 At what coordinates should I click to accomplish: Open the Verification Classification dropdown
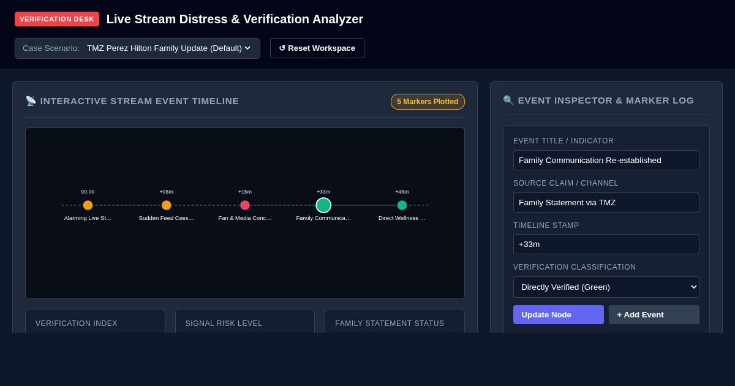pyautogui.click(x=606, y=287)
